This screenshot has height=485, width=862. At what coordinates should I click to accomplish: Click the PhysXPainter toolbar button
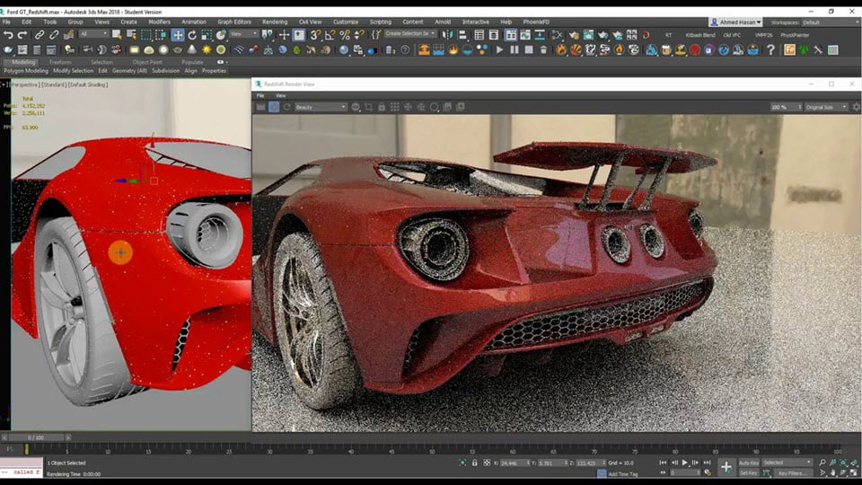(795, 35)
